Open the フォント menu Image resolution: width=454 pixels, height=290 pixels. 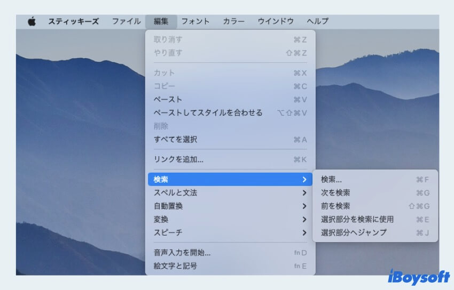[x=195, y=22]
